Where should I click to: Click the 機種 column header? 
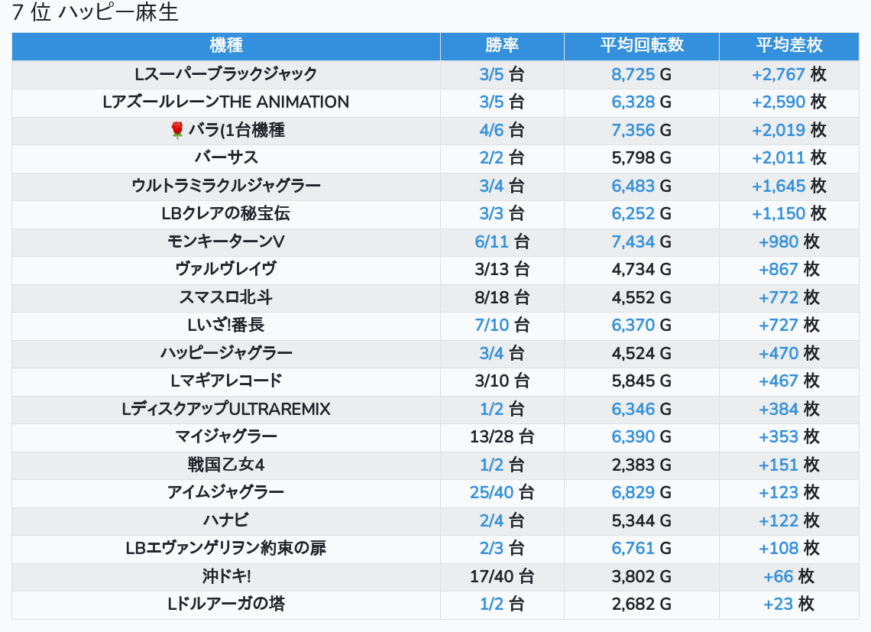(x=226, y=46)
